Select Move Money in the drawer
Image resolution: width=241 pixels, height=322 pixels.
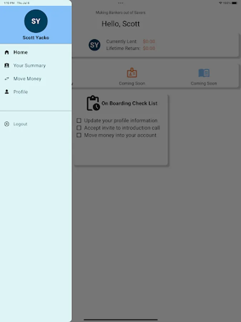pos(36,79)
